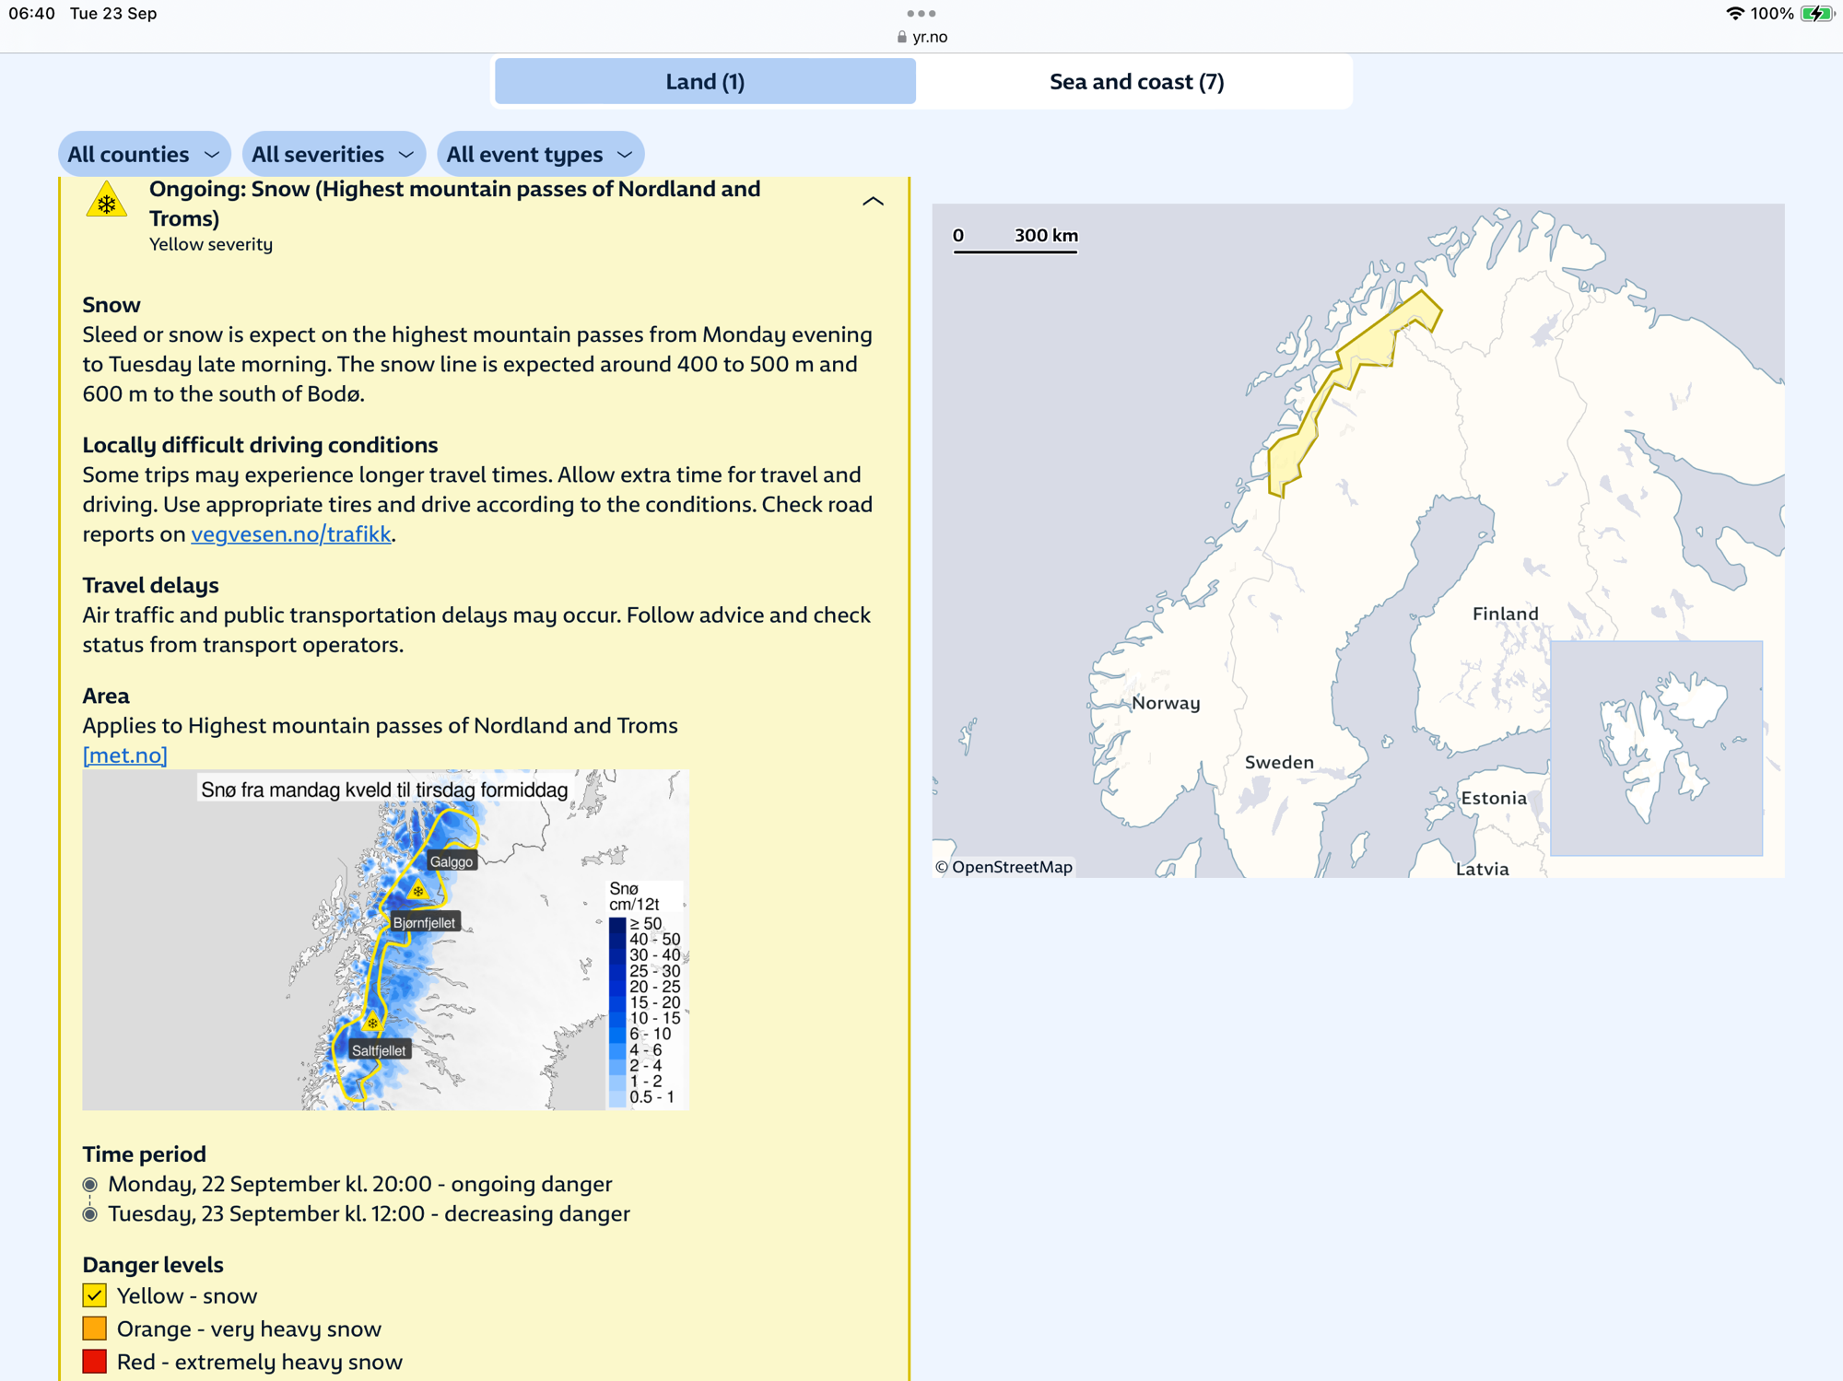
Task: Tap the battery charging icon
Action: click(x=1816, y=13)
